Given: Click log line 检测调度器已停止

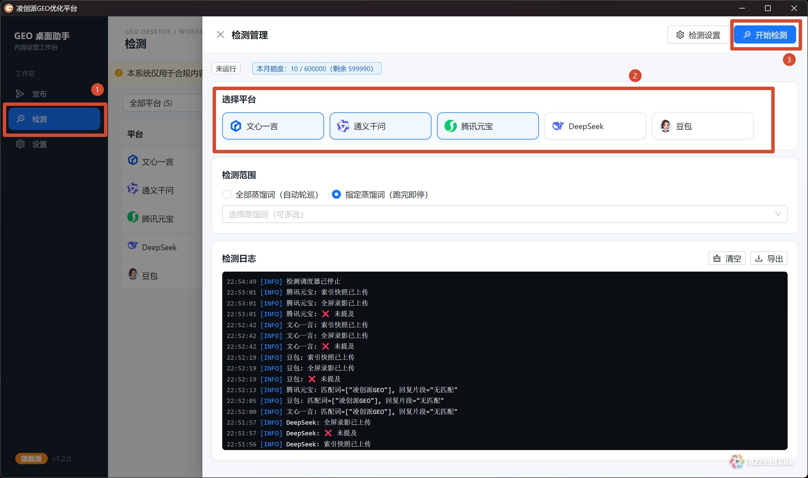Looking at the screenshot, I should pyautogui.click(x=283, y=281).
